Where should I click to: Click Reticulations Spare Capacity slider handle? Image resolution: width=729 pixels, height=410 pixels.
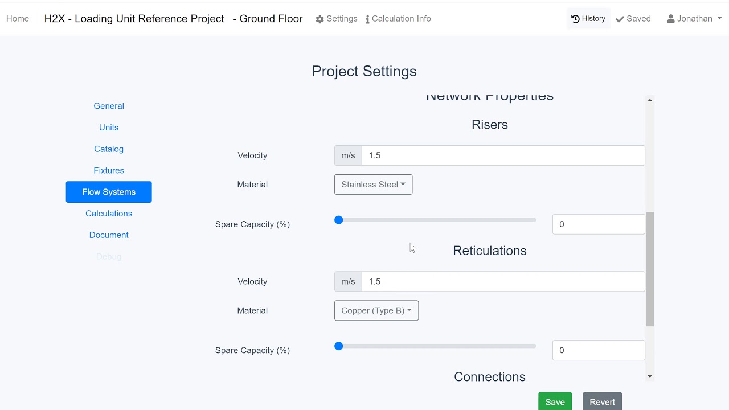(339, 346)
